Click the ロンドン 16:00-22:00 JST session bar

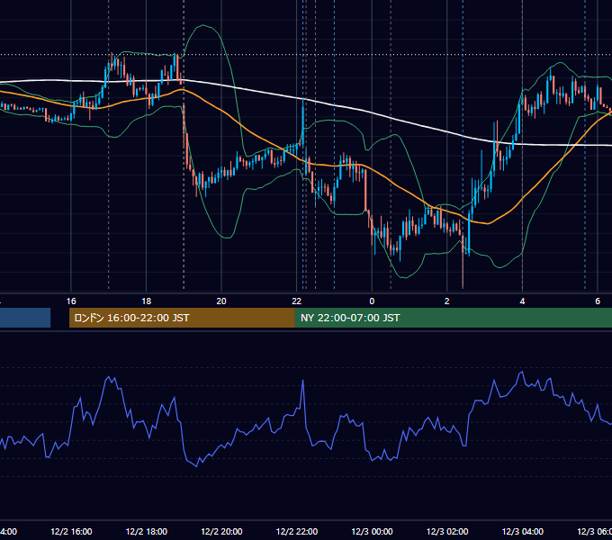[x=182, y=318]
